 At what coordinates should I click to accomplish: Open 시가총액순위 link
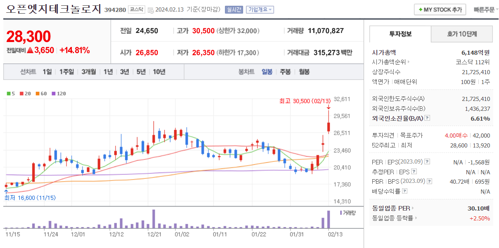tap(388, 62)
